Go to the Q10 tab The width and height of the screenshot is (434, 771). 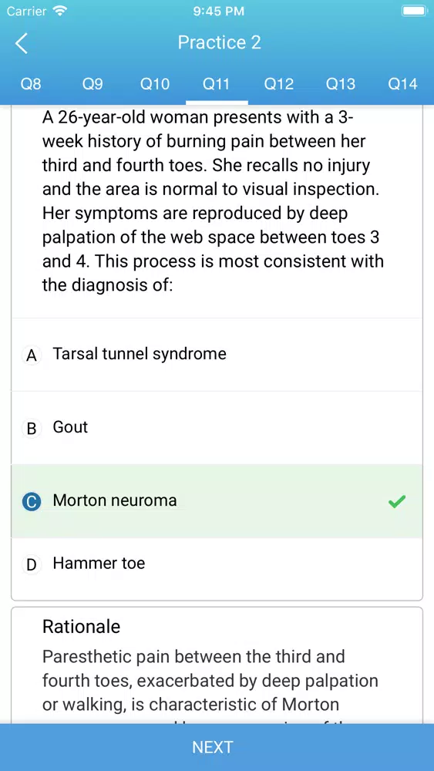pos(155,84)
